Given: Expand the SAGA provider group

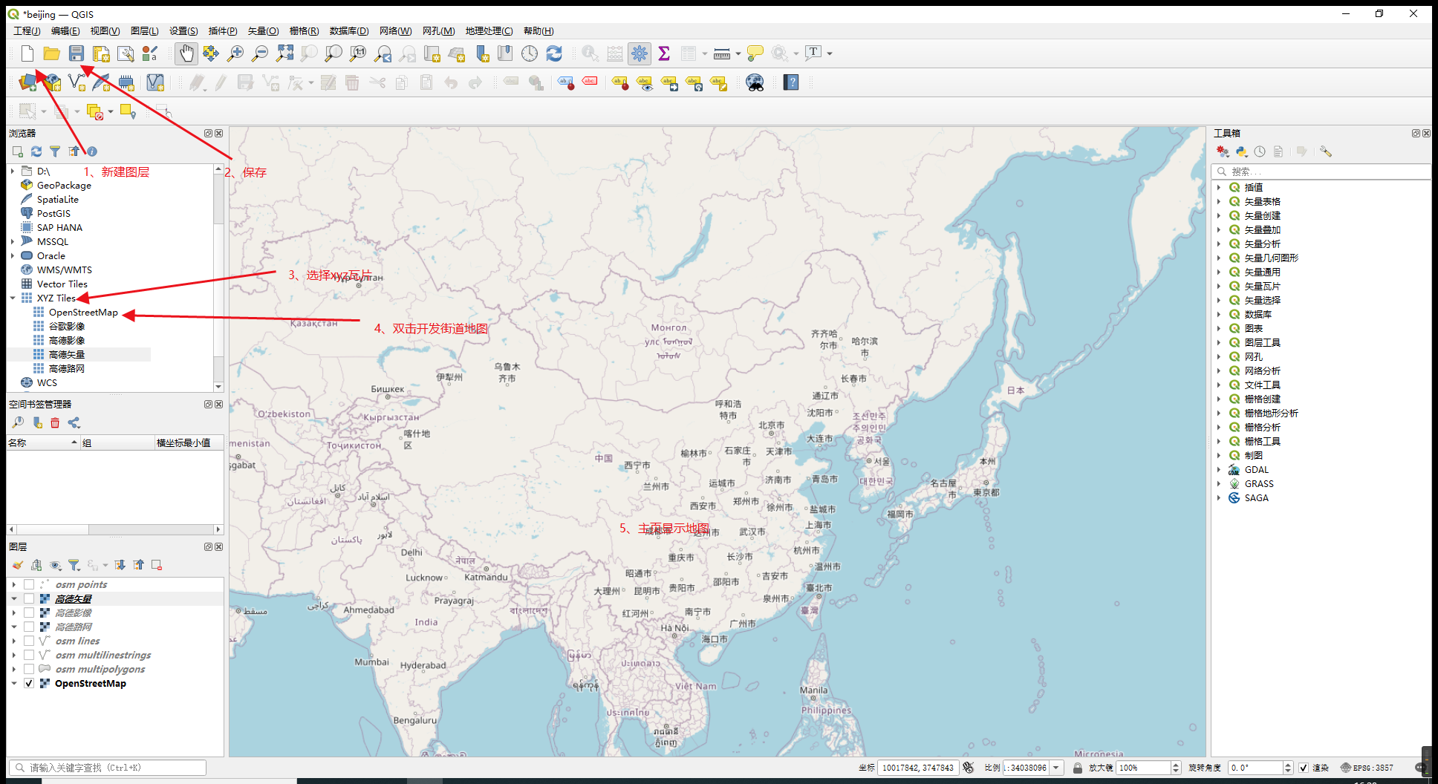Looking at the screenshot, I should [1219, 497].
